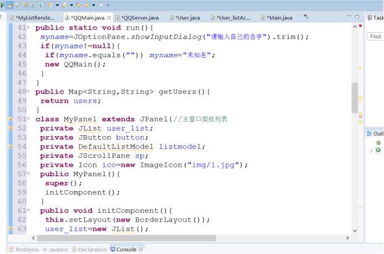Close the QQMain.java tab
This screenshot has width=384, height=254.
coord(109,18)
